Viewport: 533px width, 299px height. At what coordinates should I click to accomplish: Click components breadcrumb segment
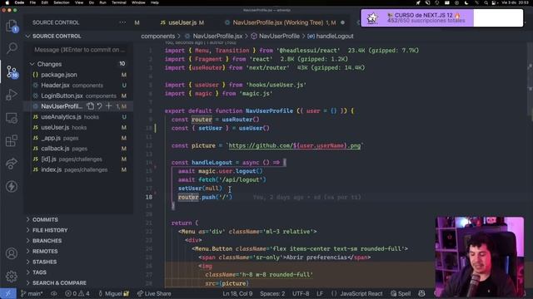(x=157, y=36)
